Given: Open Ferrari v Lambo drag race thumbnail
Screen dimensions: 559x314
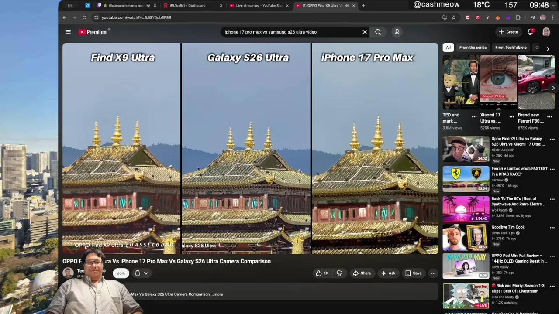Looking at the screenshot, I should point(466,178).
